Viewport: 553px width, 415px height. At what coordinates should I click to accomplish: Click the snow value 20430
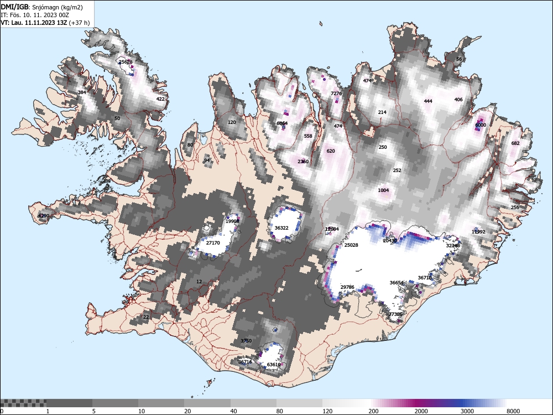click(390, 240)
